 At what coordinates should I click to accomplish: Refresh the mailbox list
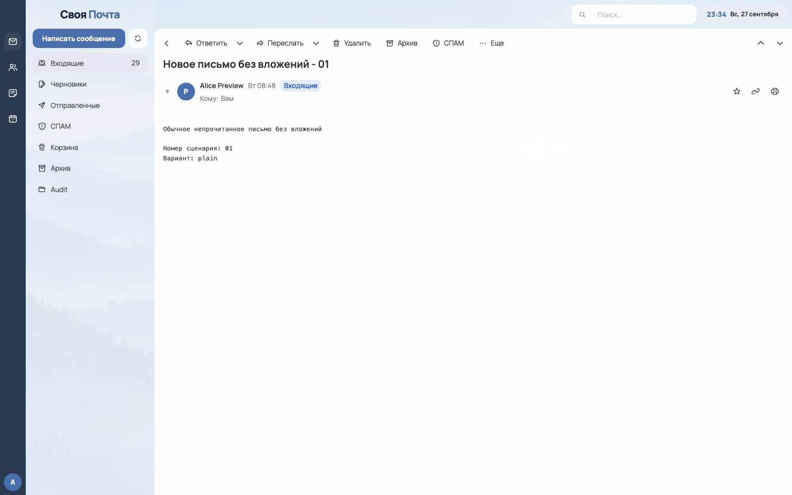138,38
